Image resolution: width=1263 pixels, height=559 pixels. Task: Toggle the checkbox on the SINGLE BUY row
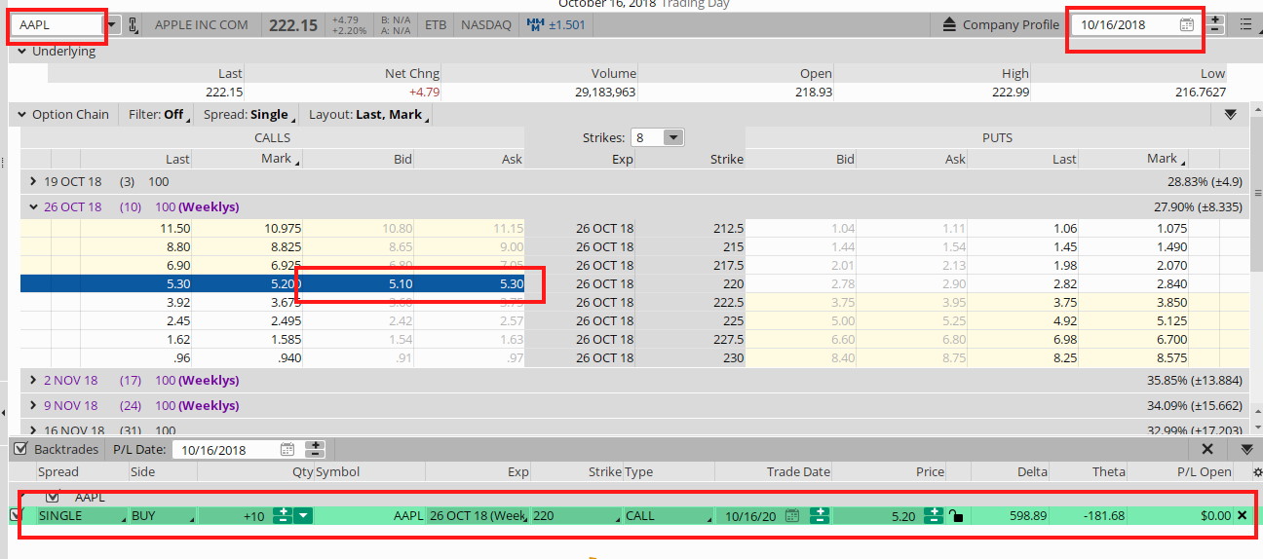(x=15, y=515)
